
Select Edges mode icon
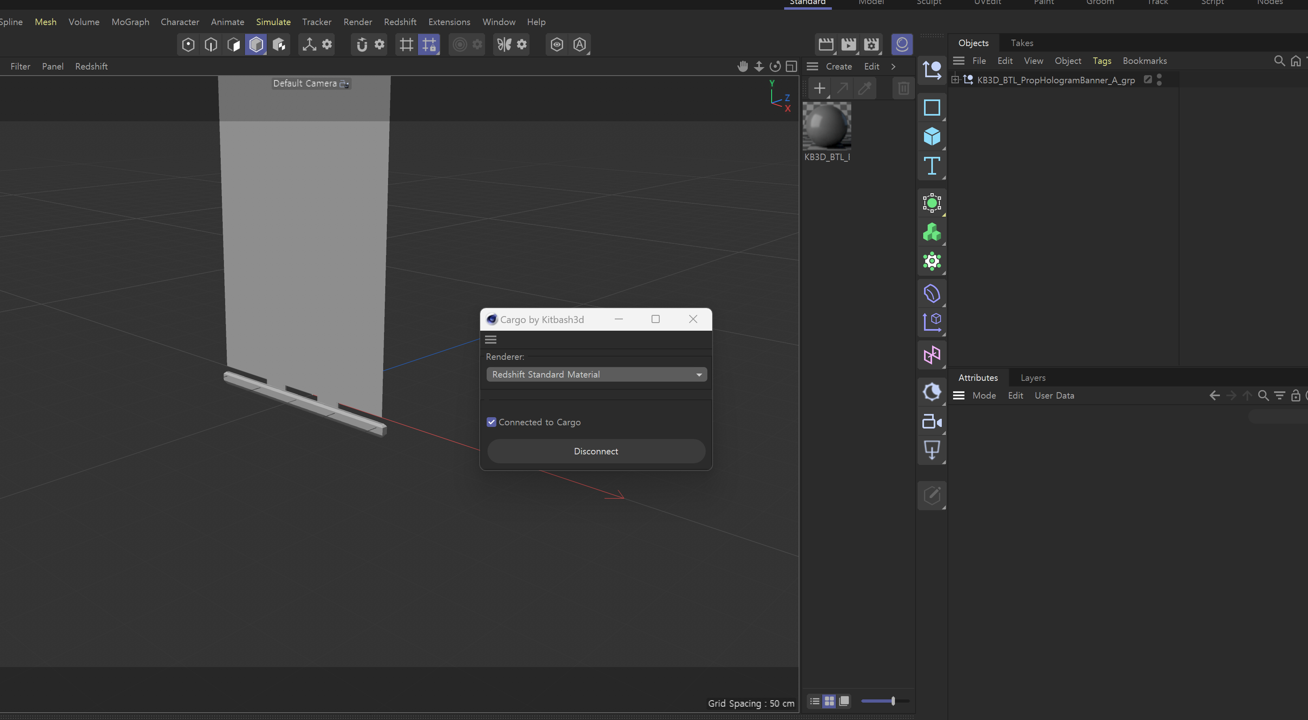(211, 45)
